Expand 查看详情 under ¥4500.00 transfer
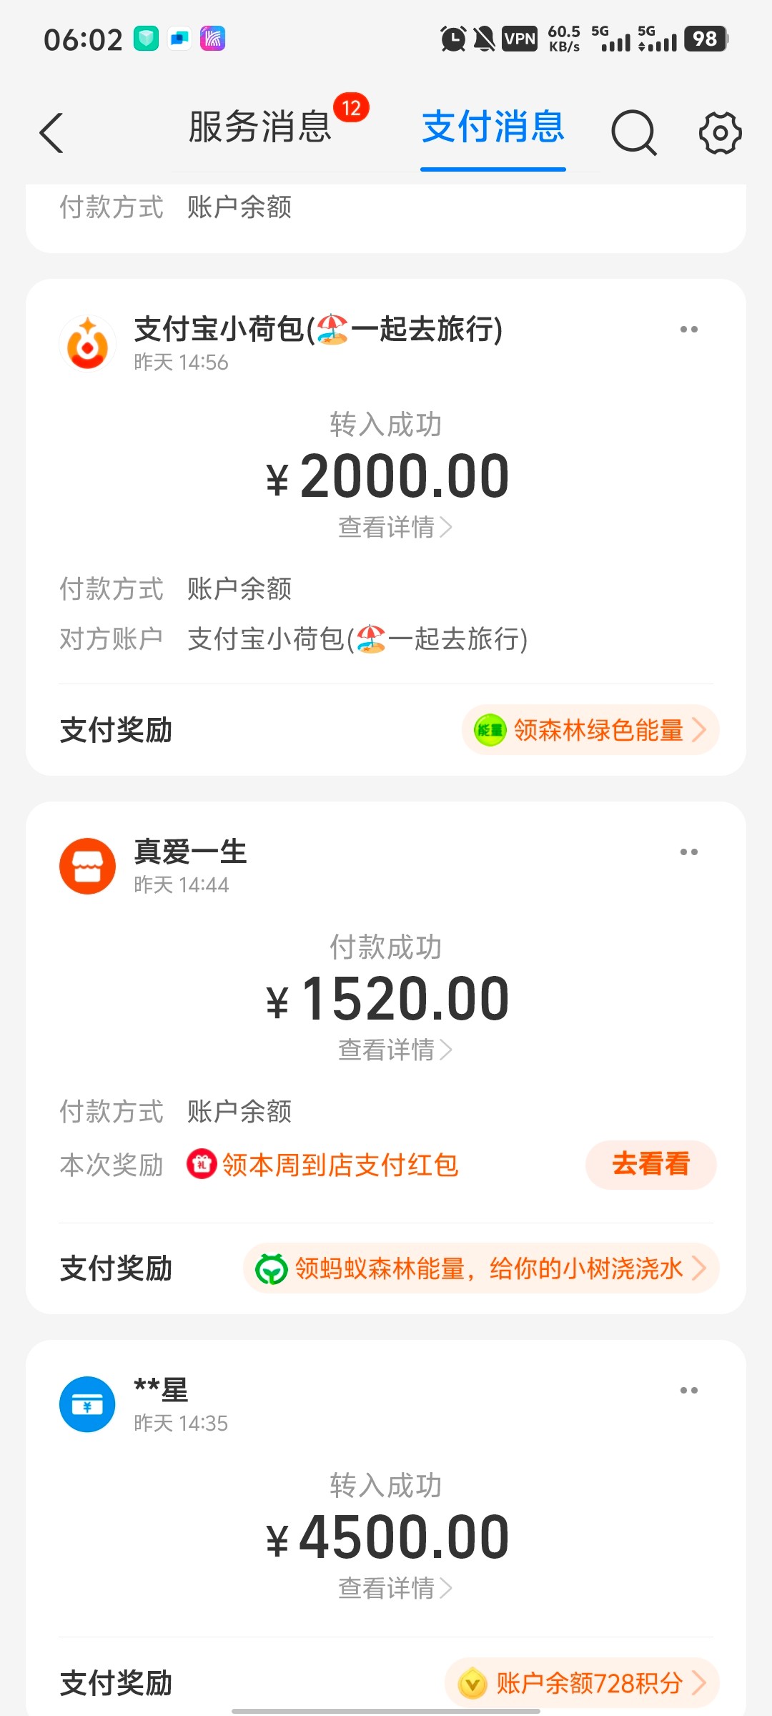Screen dimensions: 772x1716 [x=395, y=1589]
